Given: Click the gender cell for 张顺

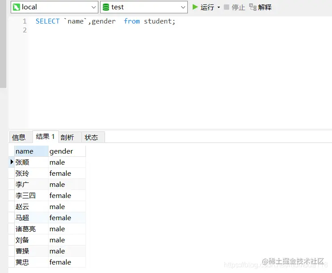Looking at the screenshot, I should tap(67, 162).
